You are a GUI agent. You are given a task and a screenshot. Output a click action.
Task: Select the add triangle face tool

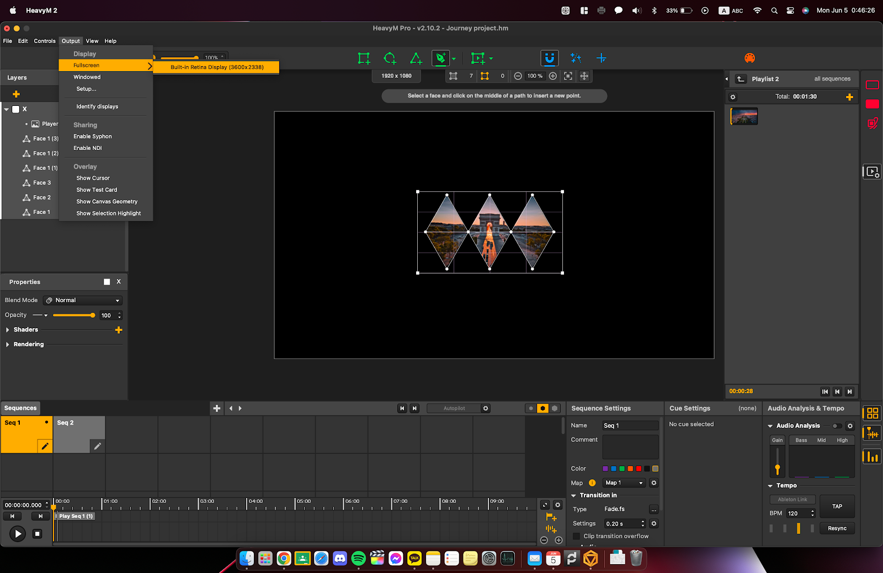(x=416, y=58)
